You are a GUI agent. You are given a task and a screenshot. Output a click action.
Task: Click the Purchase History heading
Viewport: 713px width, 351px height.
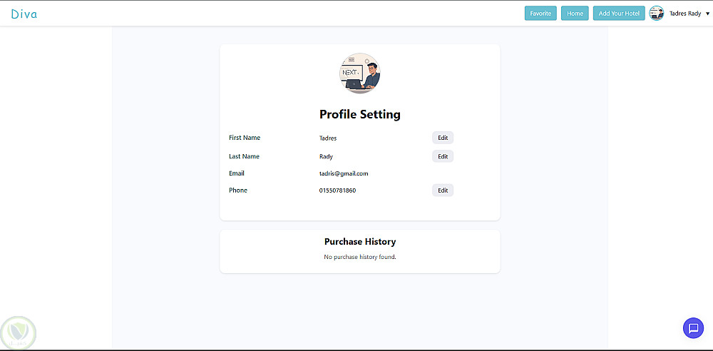[x=360, y=242]
